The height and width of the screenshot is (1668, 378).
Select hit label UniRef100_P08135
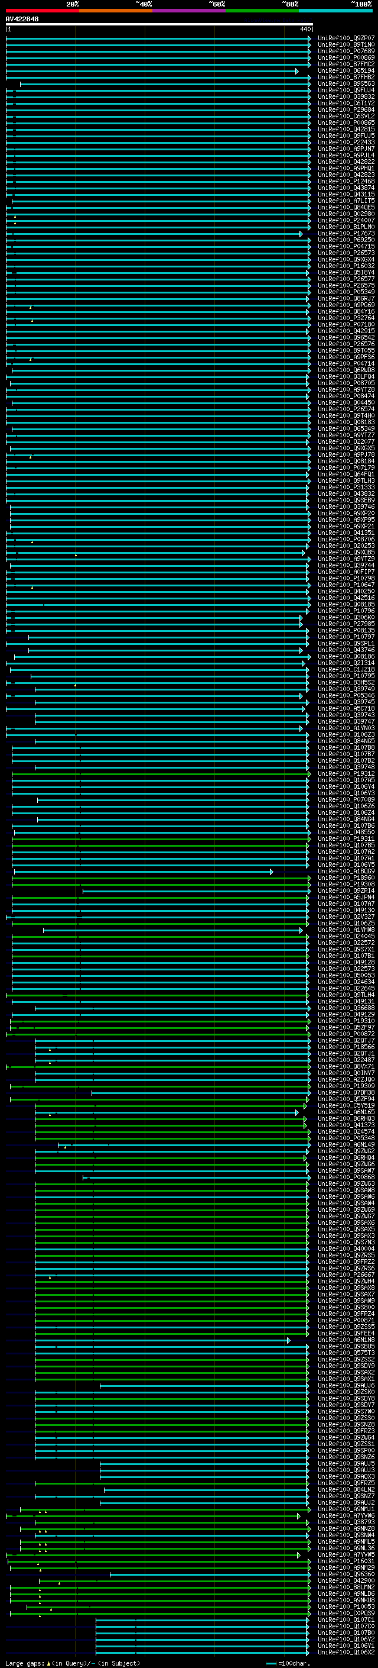[346, 630]
